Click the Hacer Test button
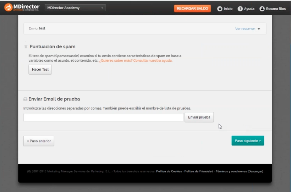 point(40,70)
